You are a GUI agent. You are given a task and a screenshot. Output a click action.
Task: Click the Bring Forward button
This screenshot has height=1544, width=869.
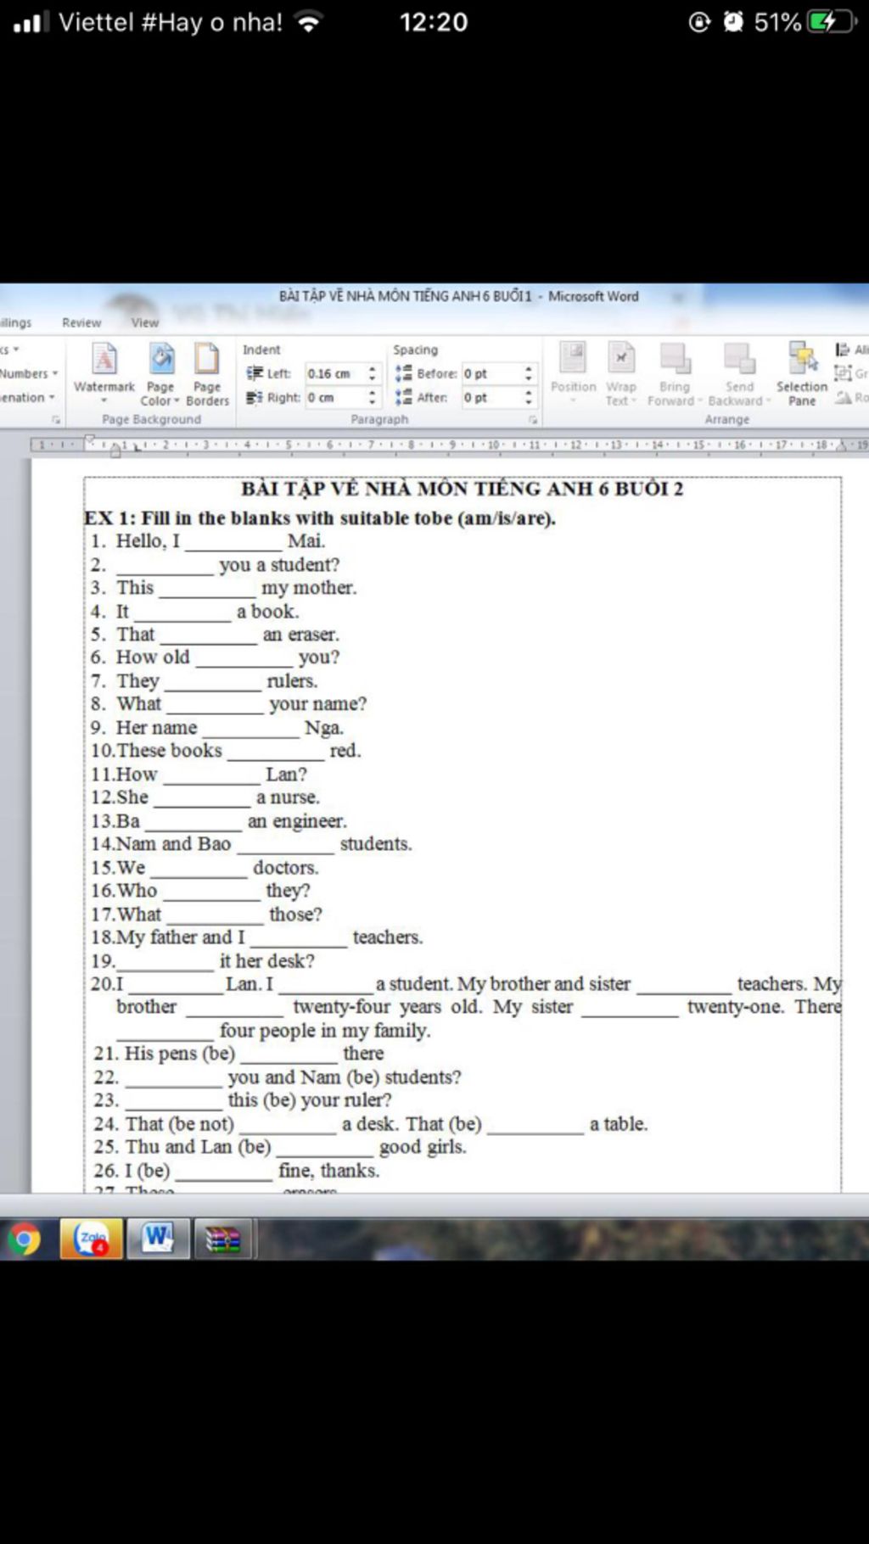tap(675, 374)
